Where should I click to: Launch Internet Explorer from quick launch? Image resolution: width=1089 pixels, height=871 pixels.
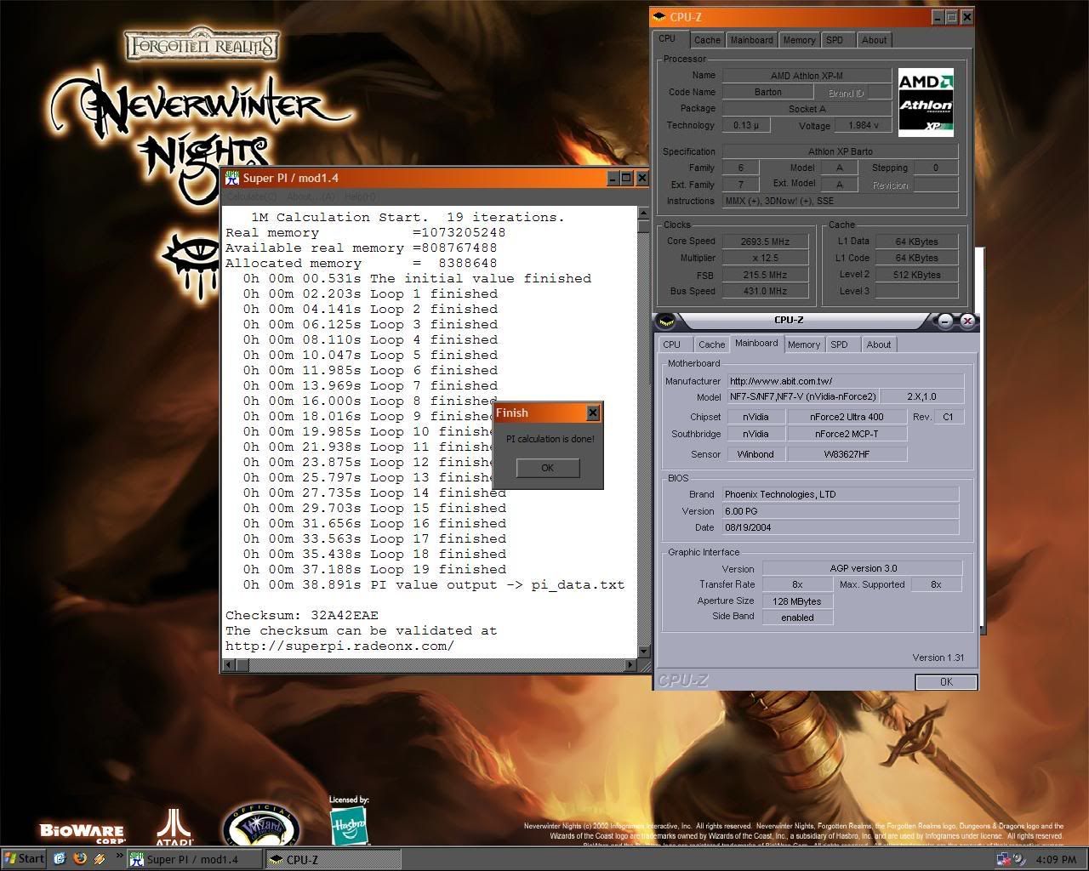click(60, 859)
